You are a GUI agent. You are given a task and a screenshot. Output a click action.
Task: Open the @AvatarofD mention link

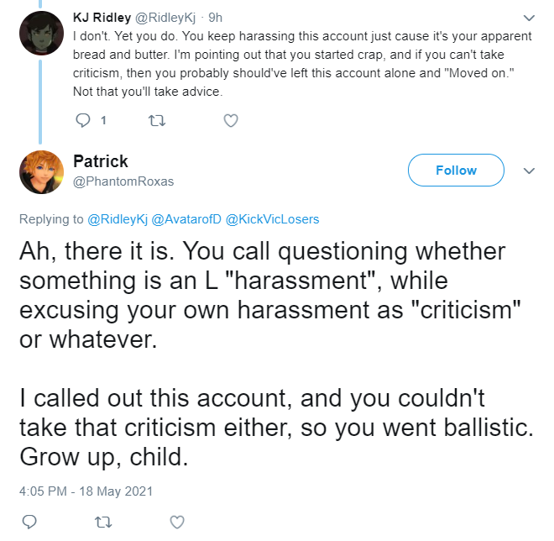point(186,219)
